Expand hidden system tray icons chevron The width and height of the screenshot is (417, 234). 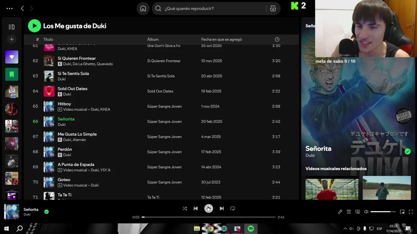click(345, 229)
